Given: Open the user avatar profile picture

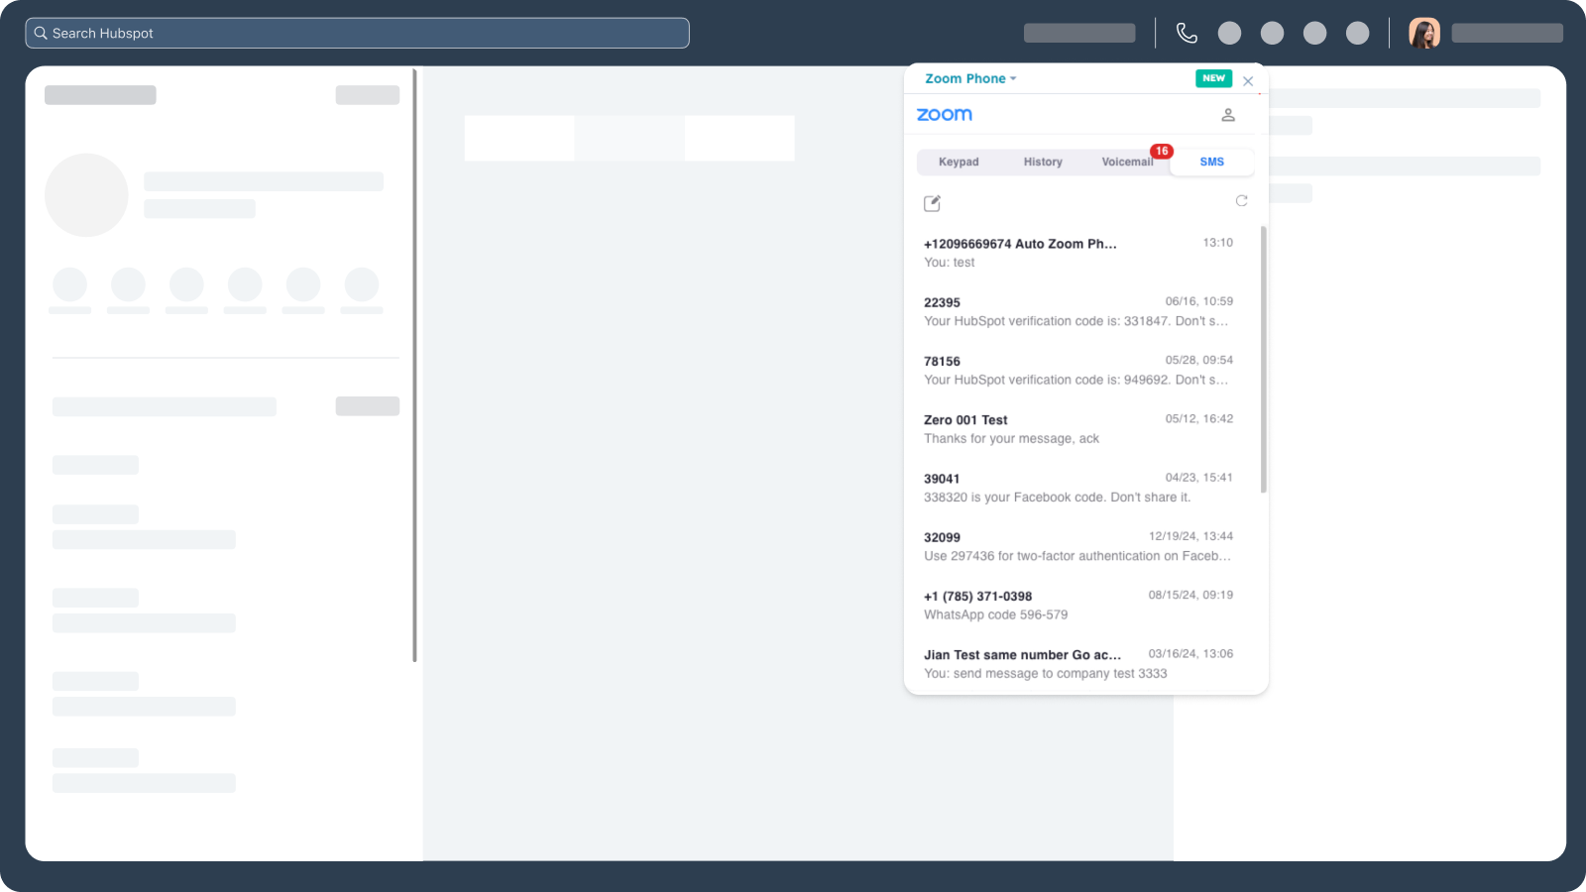Looking at the screenshot, I should (1424, 33).
